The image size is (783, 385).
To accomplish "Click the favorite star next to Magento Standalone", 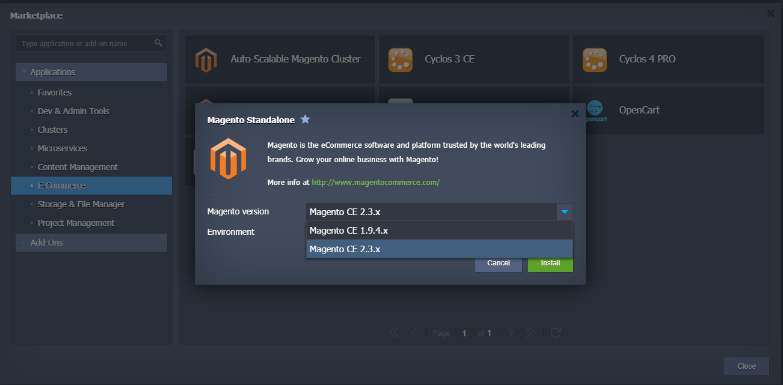I will (305, 120).
